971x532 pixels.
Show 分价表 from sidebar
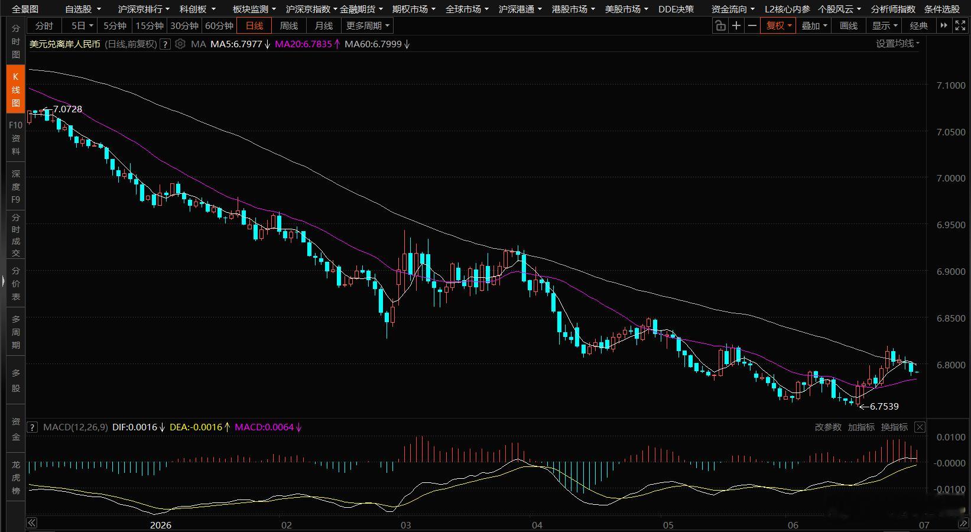(16, 283)
